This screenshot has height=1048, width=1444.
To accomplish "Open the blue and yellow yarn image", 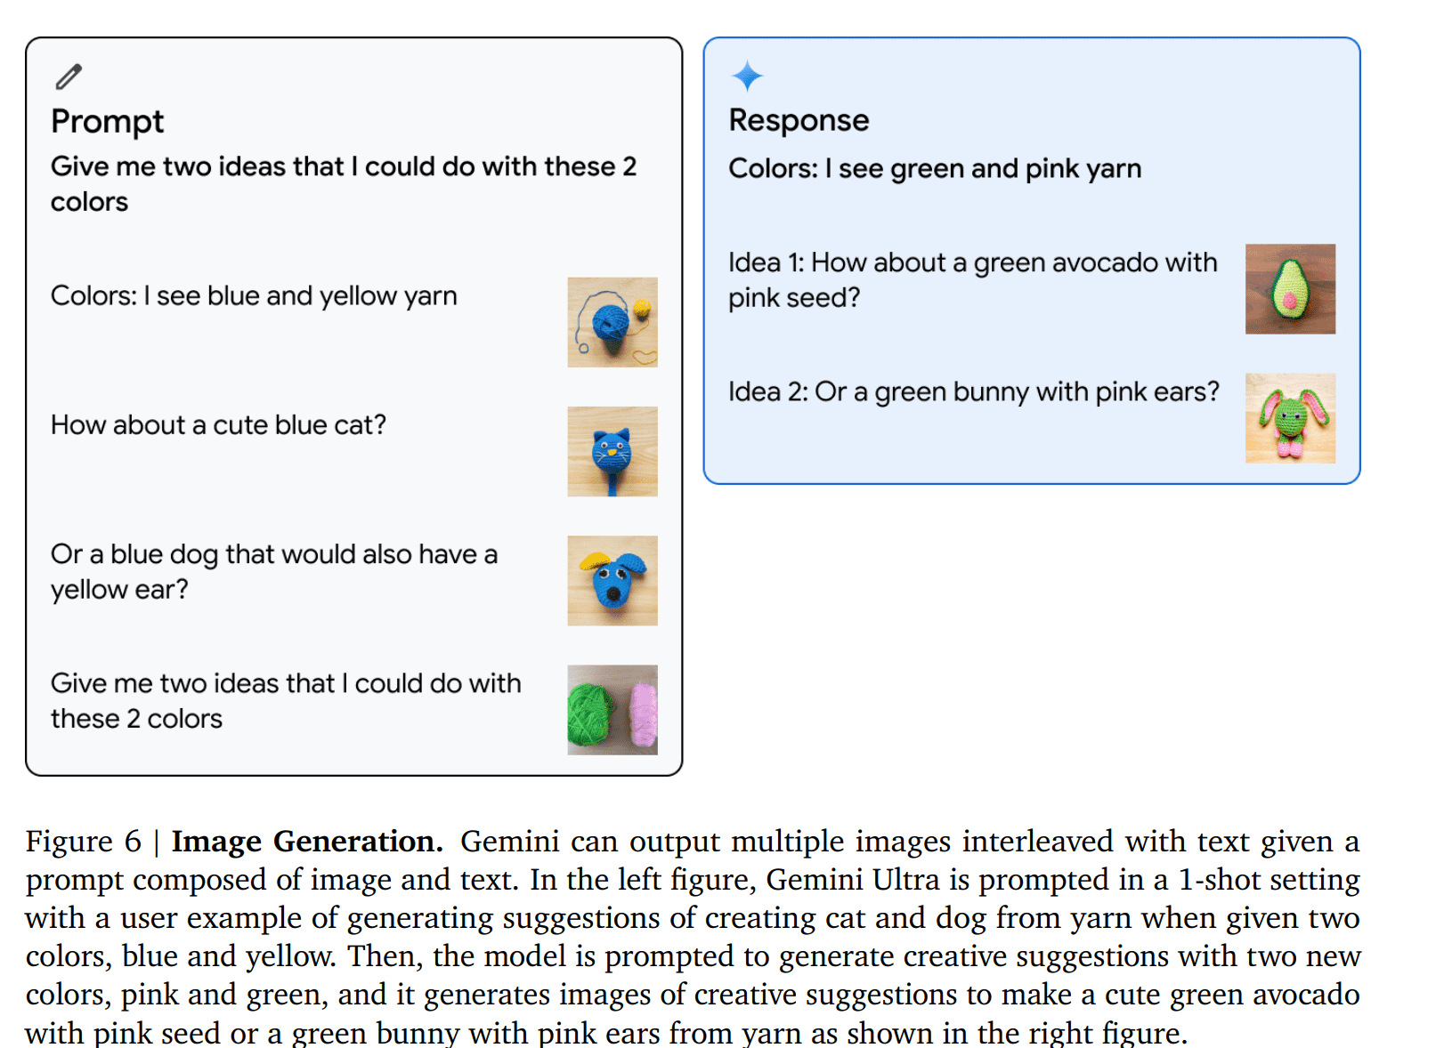I will tap(612, 322).
